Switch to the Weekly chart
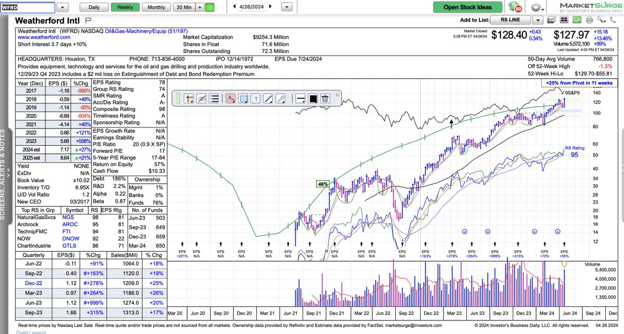This screenshot has width=624, height=334. (x=125, y=7)
